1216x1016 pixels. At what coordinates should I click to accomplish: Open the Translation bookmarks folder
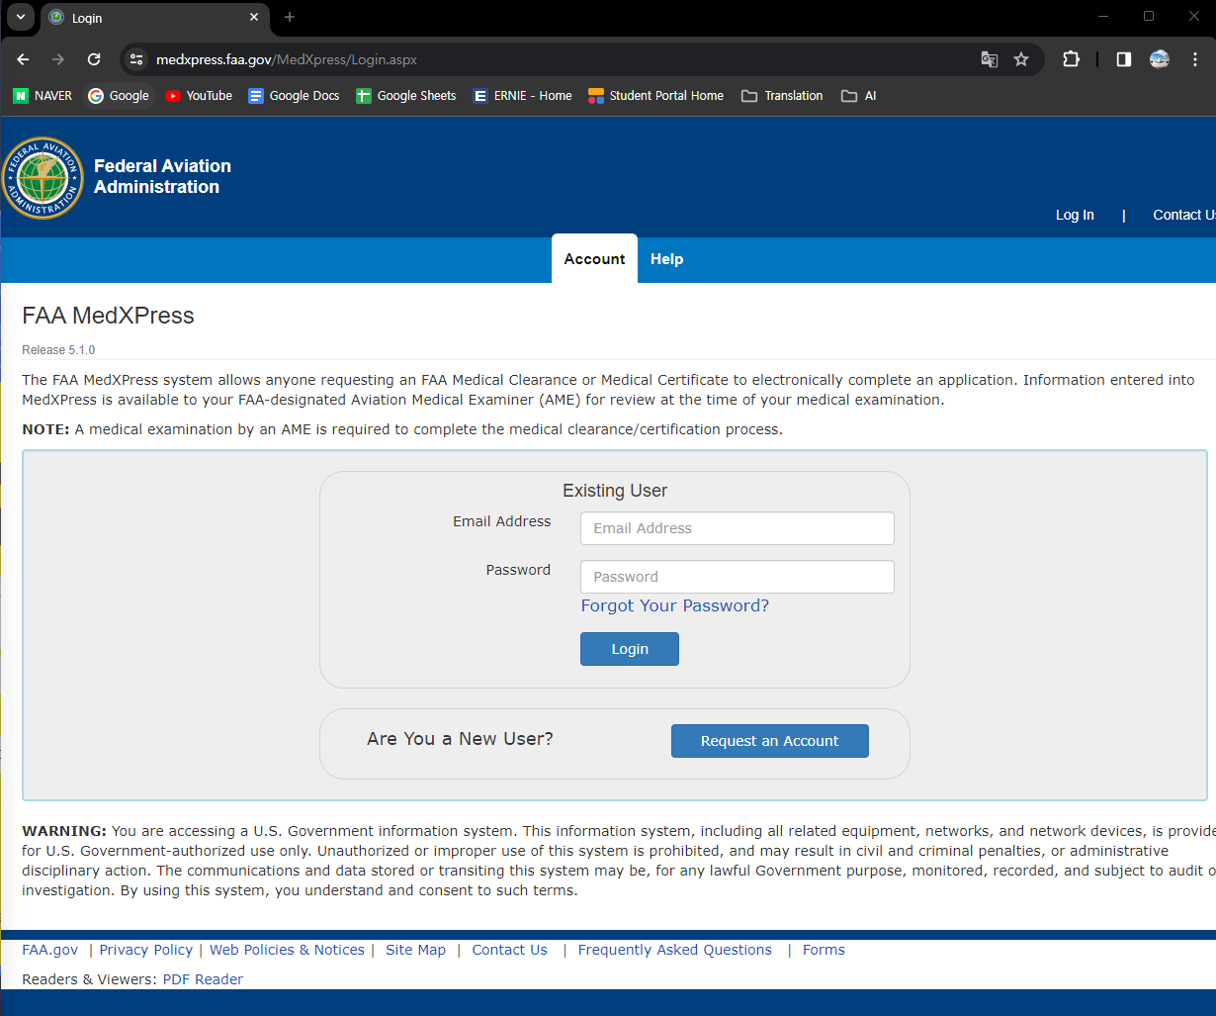(782, 96)
